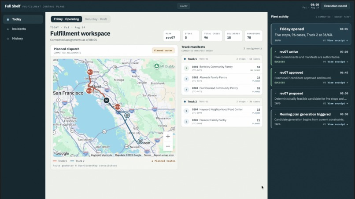Click sequence badge 3 of East Oakland row

click(186, 90)
